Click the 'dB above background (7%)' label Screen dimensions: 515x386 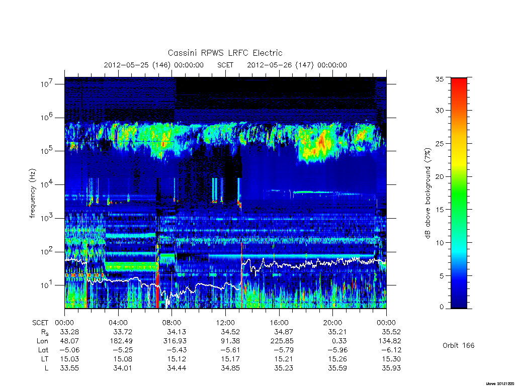[427, 193]
